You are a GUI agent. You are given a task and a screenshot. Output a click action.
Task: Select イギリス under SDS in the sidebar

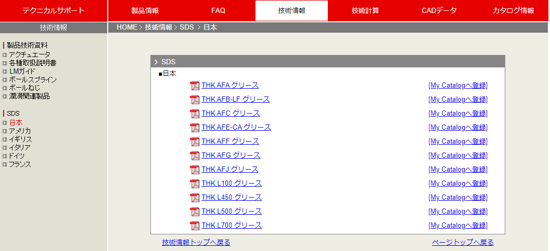click(x=20, y=140)
